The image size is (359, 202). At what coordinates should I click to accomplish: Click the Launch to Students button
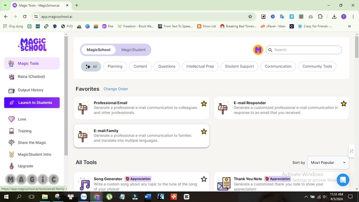32,103
